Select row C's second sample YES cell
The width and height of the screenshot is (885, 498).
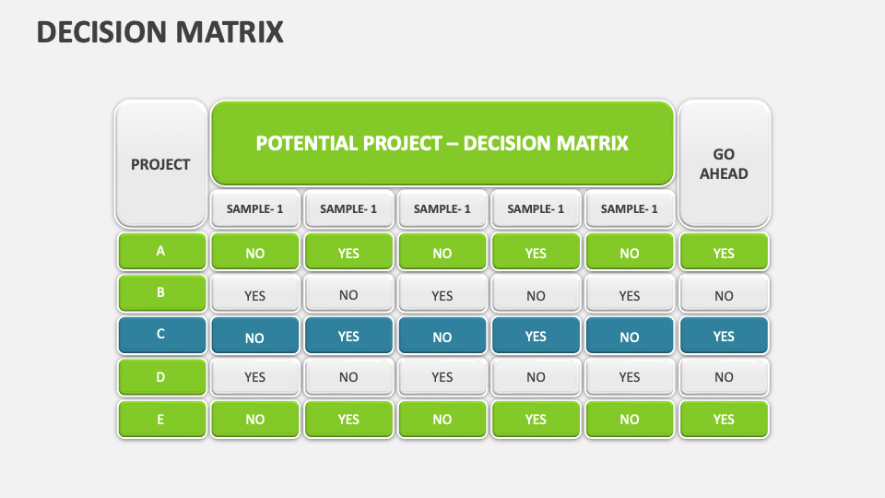tap(348, 336)
